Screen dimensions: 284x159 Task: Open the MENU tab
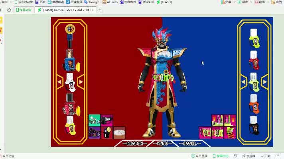tap(162, 143)
